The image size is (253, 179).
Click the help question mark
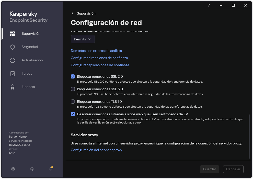point(209,5)
